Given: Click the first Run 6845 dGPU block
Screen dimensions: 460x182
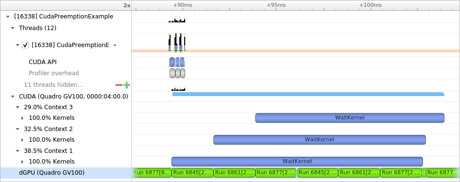Looking at the screenshot, I should [x=192, y=173].
